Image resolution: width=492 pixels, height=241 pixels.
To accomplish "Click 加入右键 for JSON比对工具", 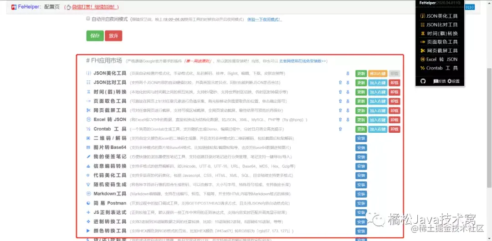I will [x=378, y=83].
